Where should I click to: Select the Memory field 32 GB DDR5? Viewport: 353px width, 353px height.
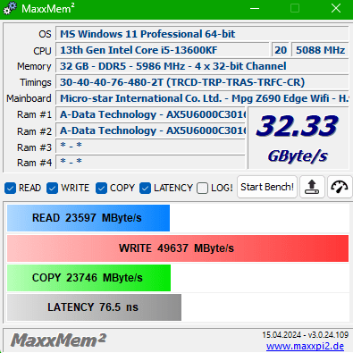coord(202,66)
